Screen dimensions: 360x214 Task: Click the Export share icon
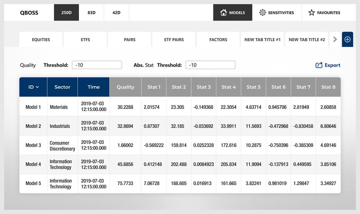[x=319, y=65]
